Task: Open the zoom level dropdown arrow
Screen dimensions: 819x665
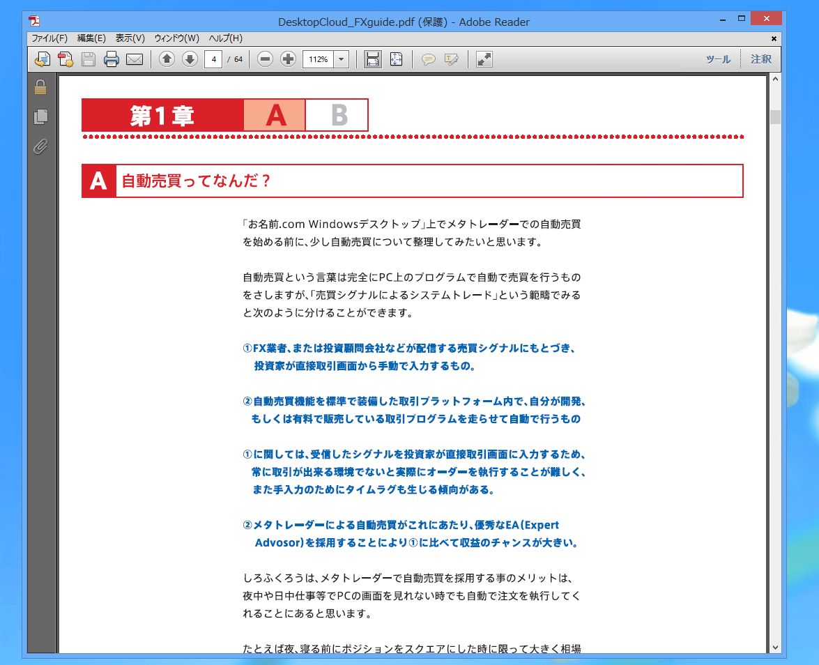Action: click(x=341, y=59)
